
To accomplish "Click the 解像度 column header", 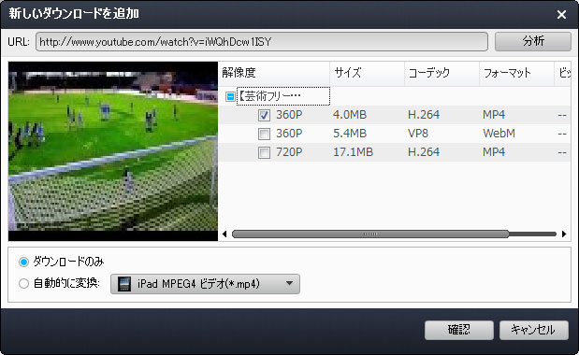I will [x=274, y=73].
